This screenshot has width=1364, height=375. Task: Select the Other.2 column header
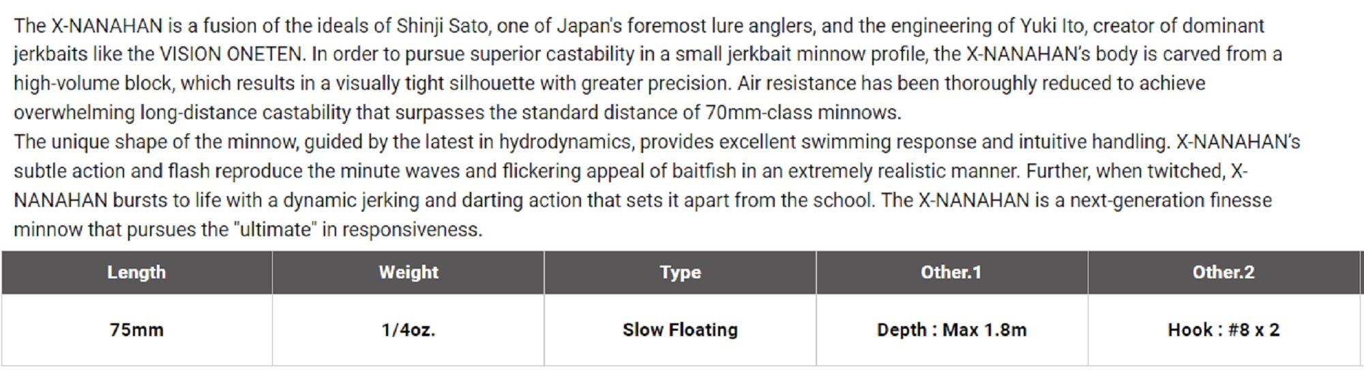[x=1223, y=272]
